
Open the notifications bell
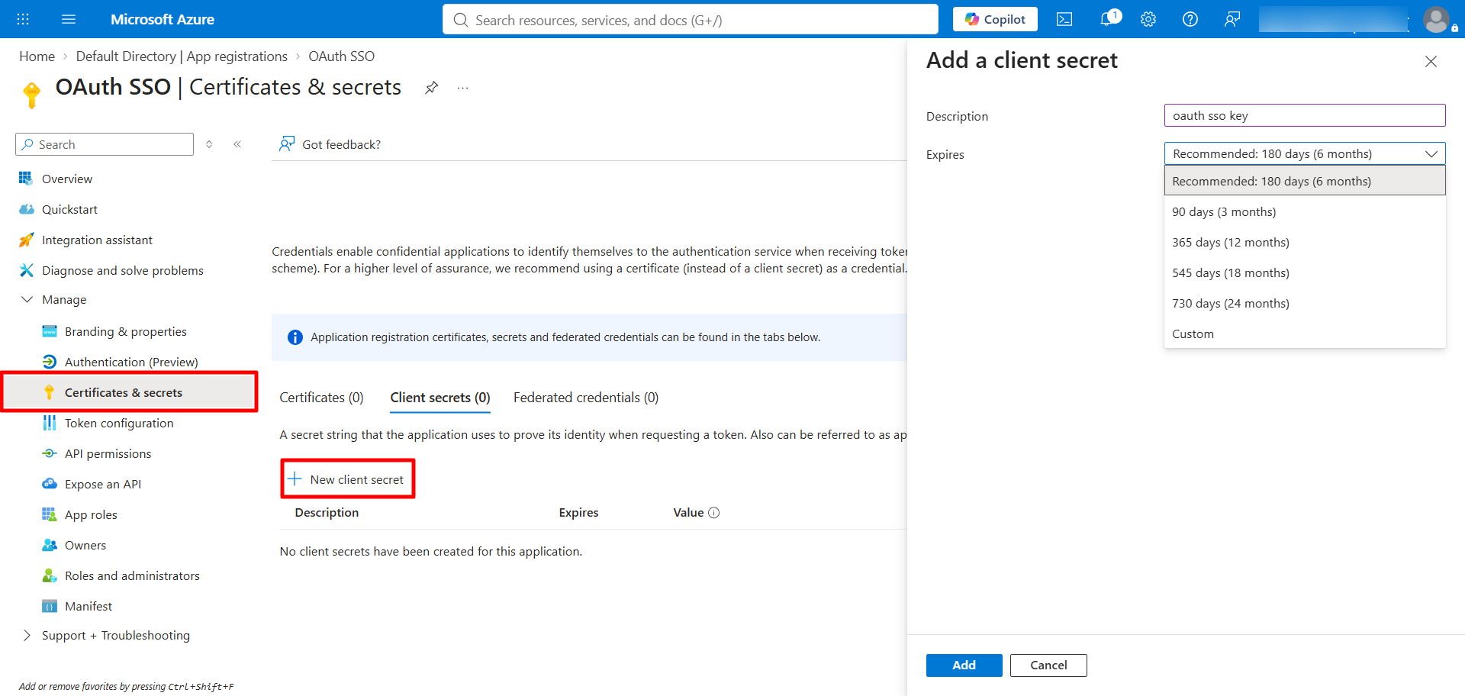click(x=1107, y=19)
